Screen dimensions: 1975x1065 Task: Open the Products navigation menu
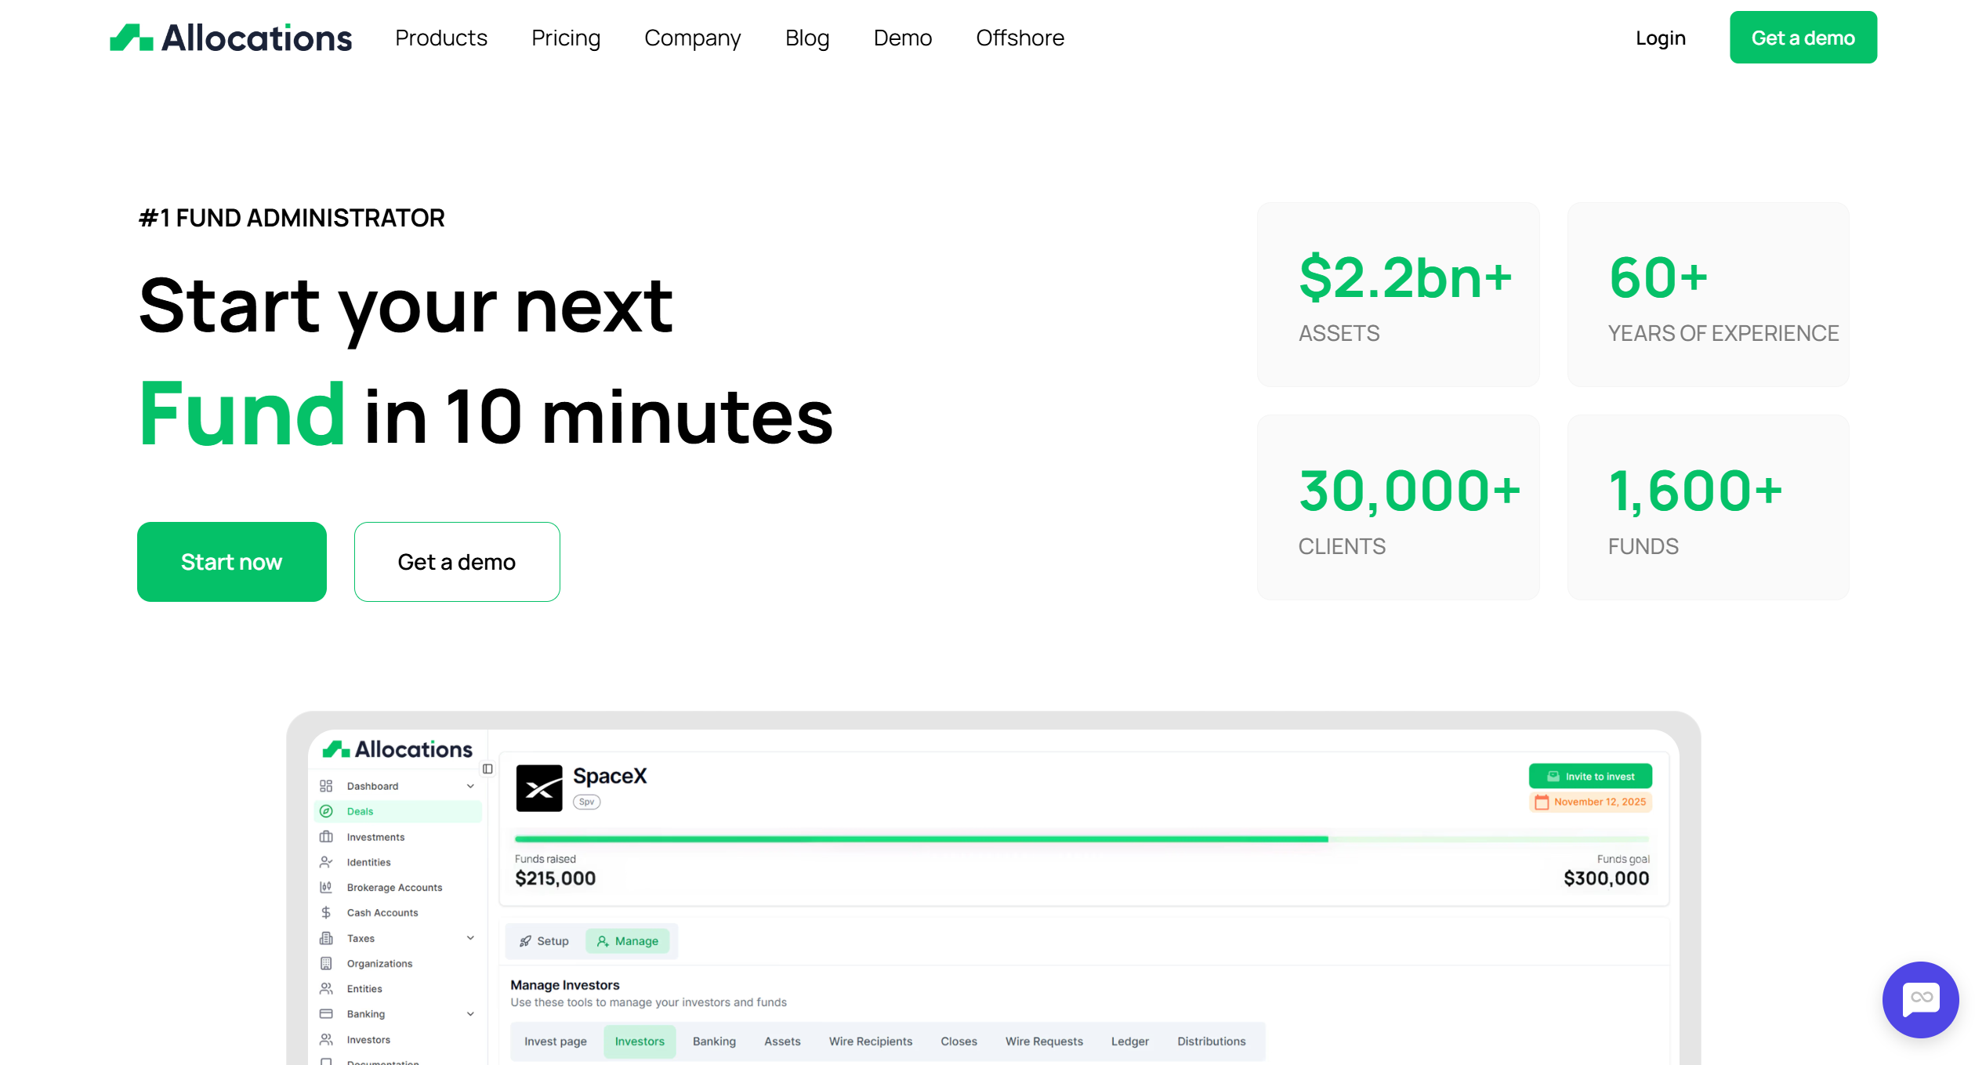pyautogui.click(x=440, y=38)
